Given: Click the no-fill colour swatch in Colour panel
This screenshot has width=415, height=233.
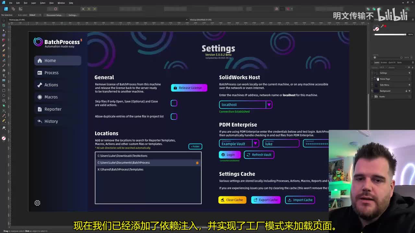Looking at the screenshot, I should (x=377, y=29).
